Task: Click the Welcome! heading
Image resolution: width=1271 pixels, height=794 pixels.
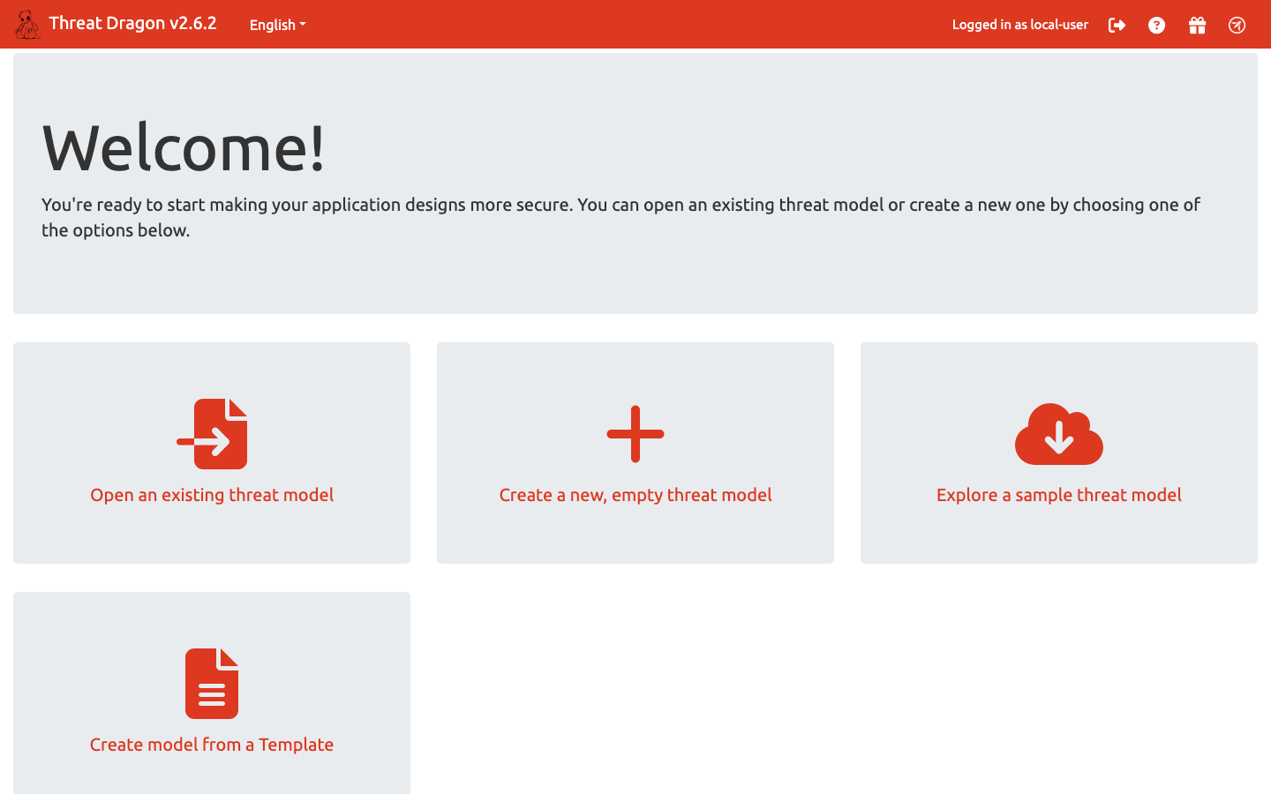Action: click(184, 147)
